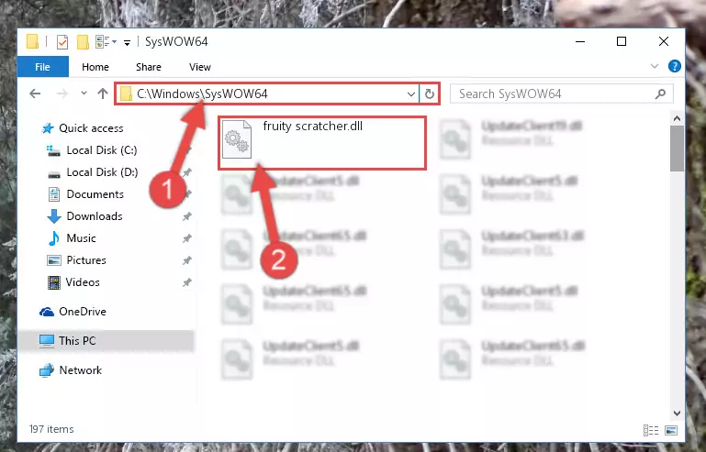Click the fruity scratcher.dll gear file icon
Screen dimensions: 706x452
[x=237, y=139]
